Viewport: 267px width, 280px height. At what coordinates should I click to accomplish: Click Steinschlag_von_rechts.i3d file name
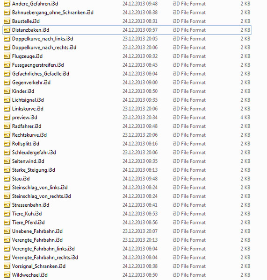(x=42, y=196)
